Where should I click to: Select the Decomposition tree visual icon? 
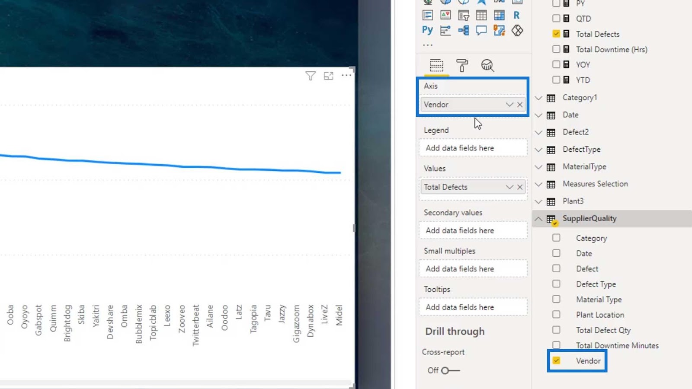click(x=464, y=30)
